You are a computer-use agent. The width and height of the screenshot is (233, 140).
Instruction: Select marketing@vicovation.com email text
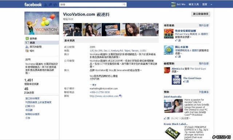103,88
